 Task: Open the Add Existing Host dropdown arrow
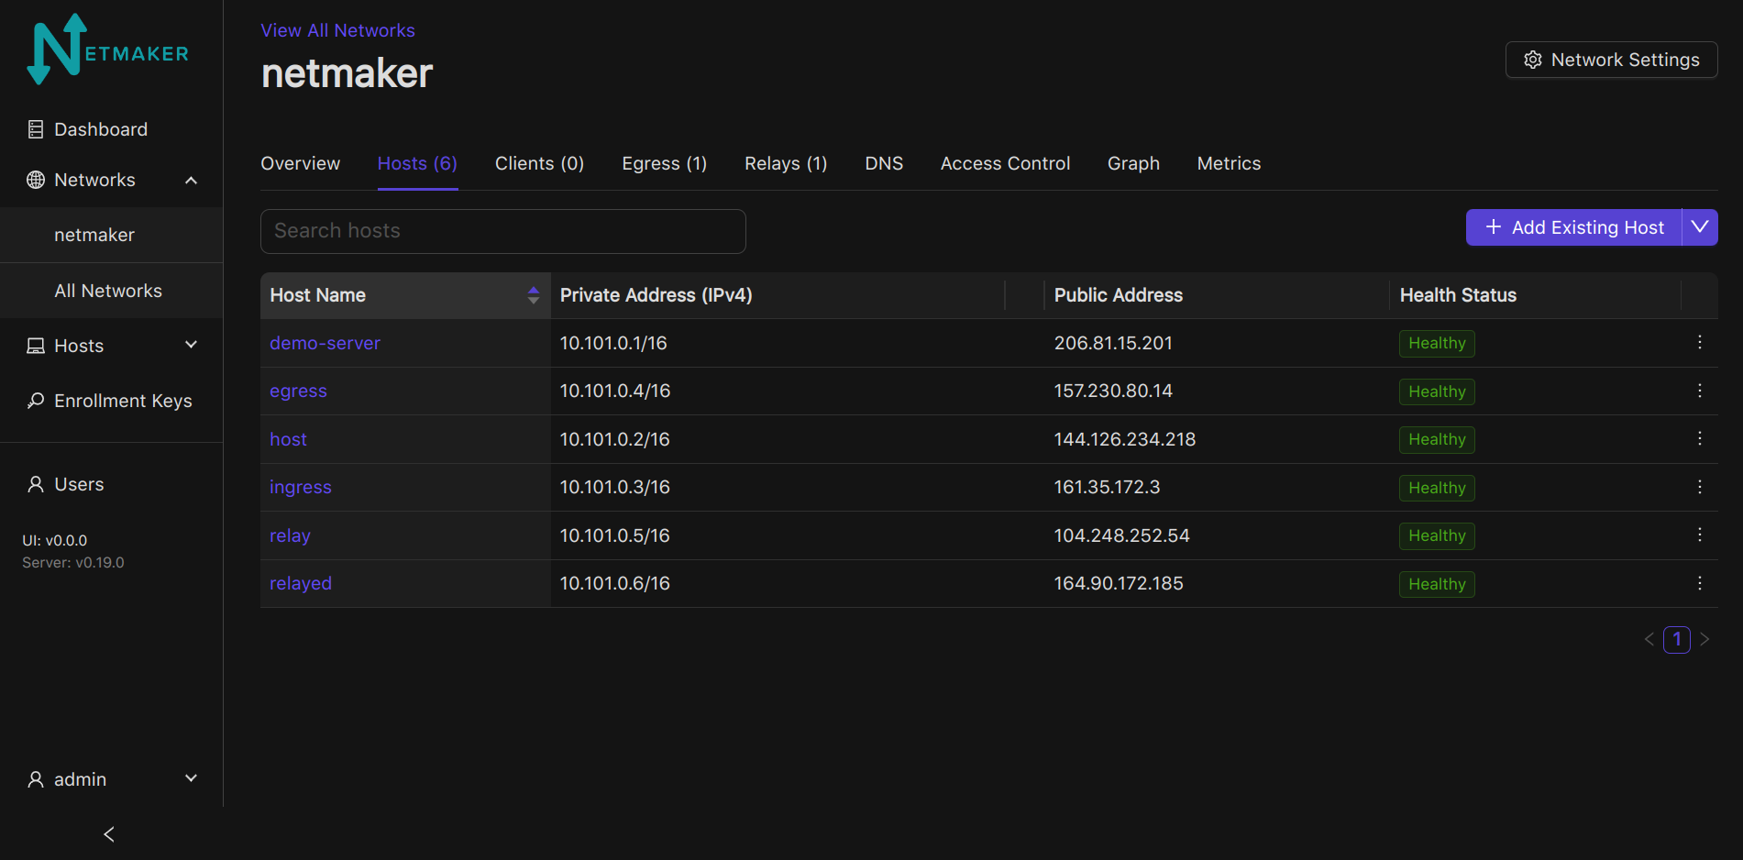pos(1701,226)
